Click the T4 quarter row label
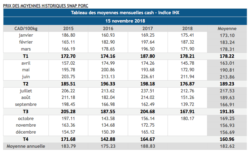This screenshot has height=154, width=251. point(26,139)
